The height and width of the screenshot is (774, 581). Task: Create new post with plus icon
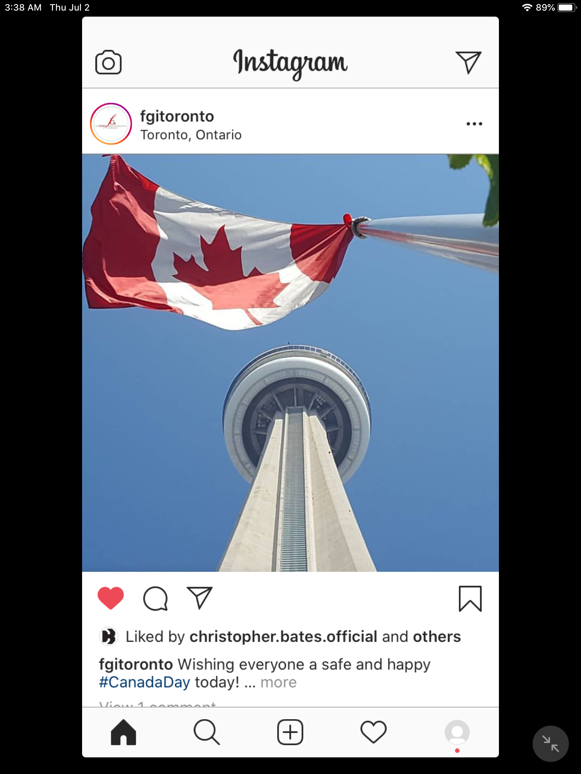click(x=290, y=732)
